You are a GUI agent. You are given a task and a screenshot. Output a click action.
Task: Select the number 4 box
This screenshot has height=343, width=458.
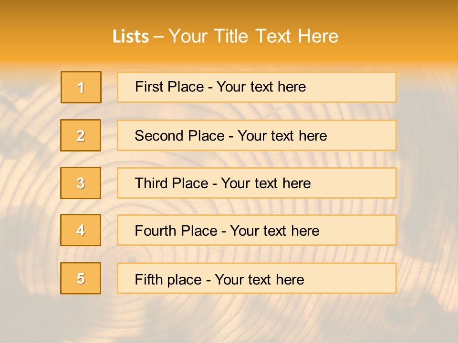click(x=81, y=230)
